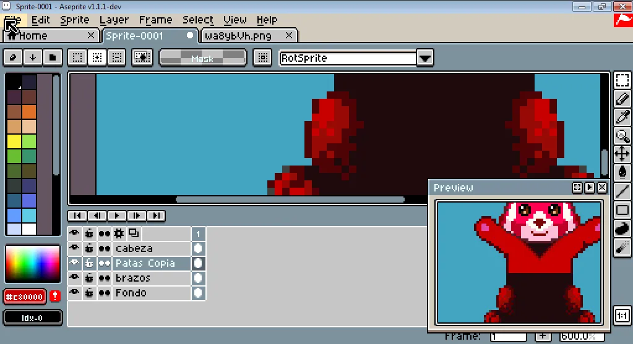Jump to last frame

point(156,216)
